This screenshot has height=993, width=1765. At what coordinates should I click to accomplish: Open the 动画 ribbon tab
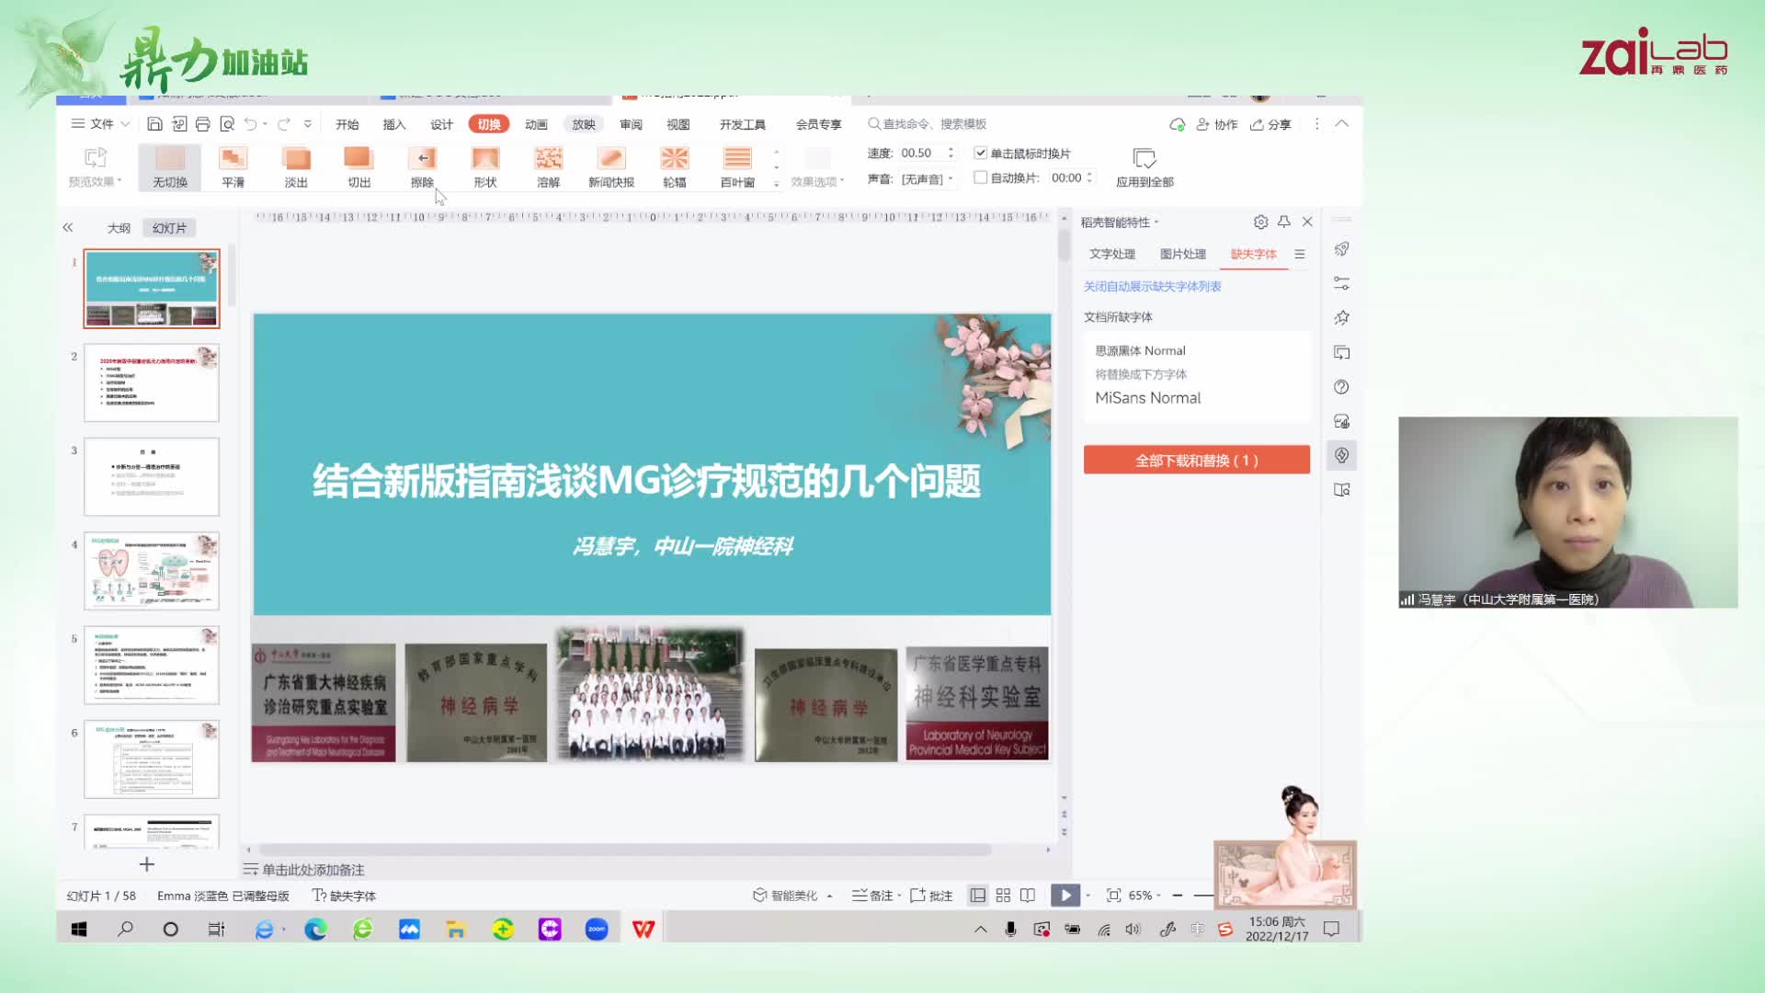tap(536, 124)
